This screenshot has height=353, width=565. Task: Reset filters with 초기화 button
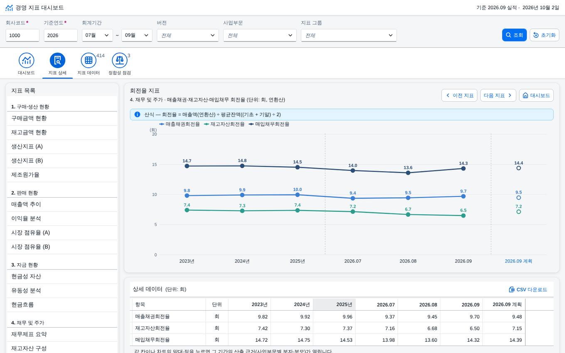(x=544, y=35)
